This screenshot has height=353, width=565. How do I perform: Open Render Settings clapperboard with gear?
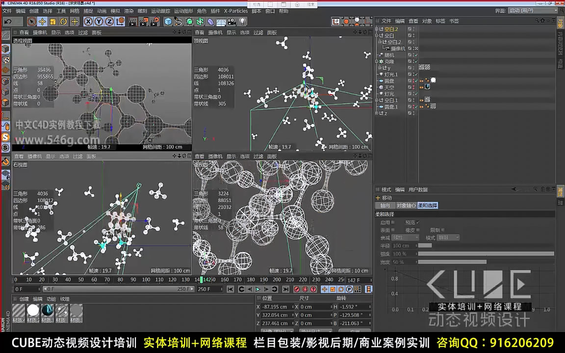[x=154, y=22]
